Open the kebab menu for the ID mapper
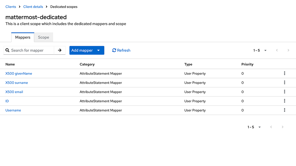This screenshot has height=166, width=296. [x=284, y=101]
